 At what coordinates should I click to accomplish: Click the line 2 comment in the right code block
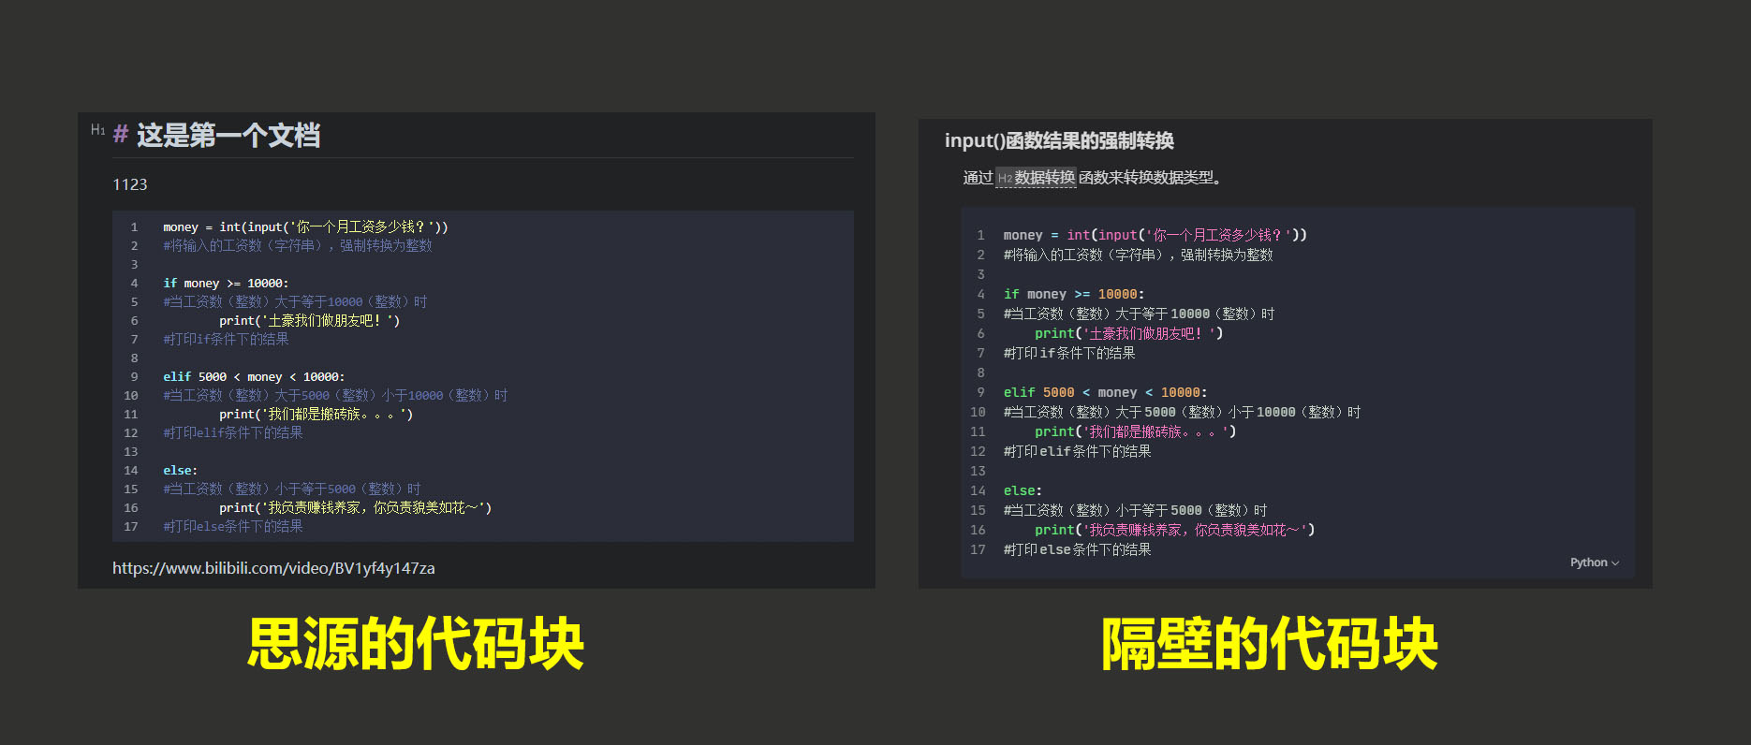[x=1139, y=255]
